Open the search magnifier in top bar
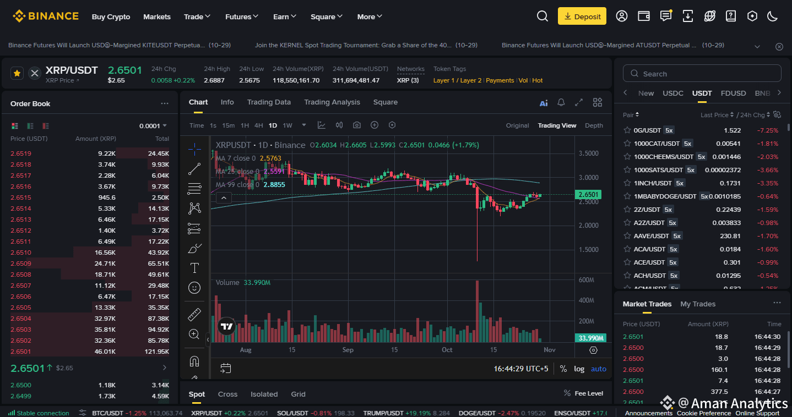This screenshot has width=792, height=417. 543,16
